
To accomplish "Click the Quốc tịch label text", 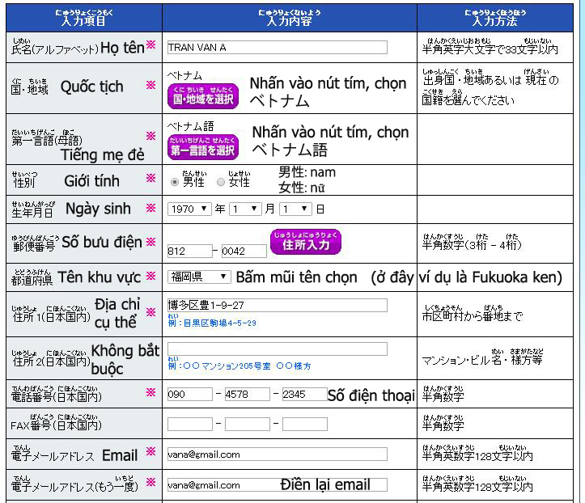I will (x=91, y=87).
